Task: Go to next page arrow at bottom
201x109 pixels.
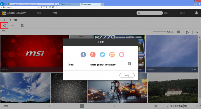Action: 114,106
